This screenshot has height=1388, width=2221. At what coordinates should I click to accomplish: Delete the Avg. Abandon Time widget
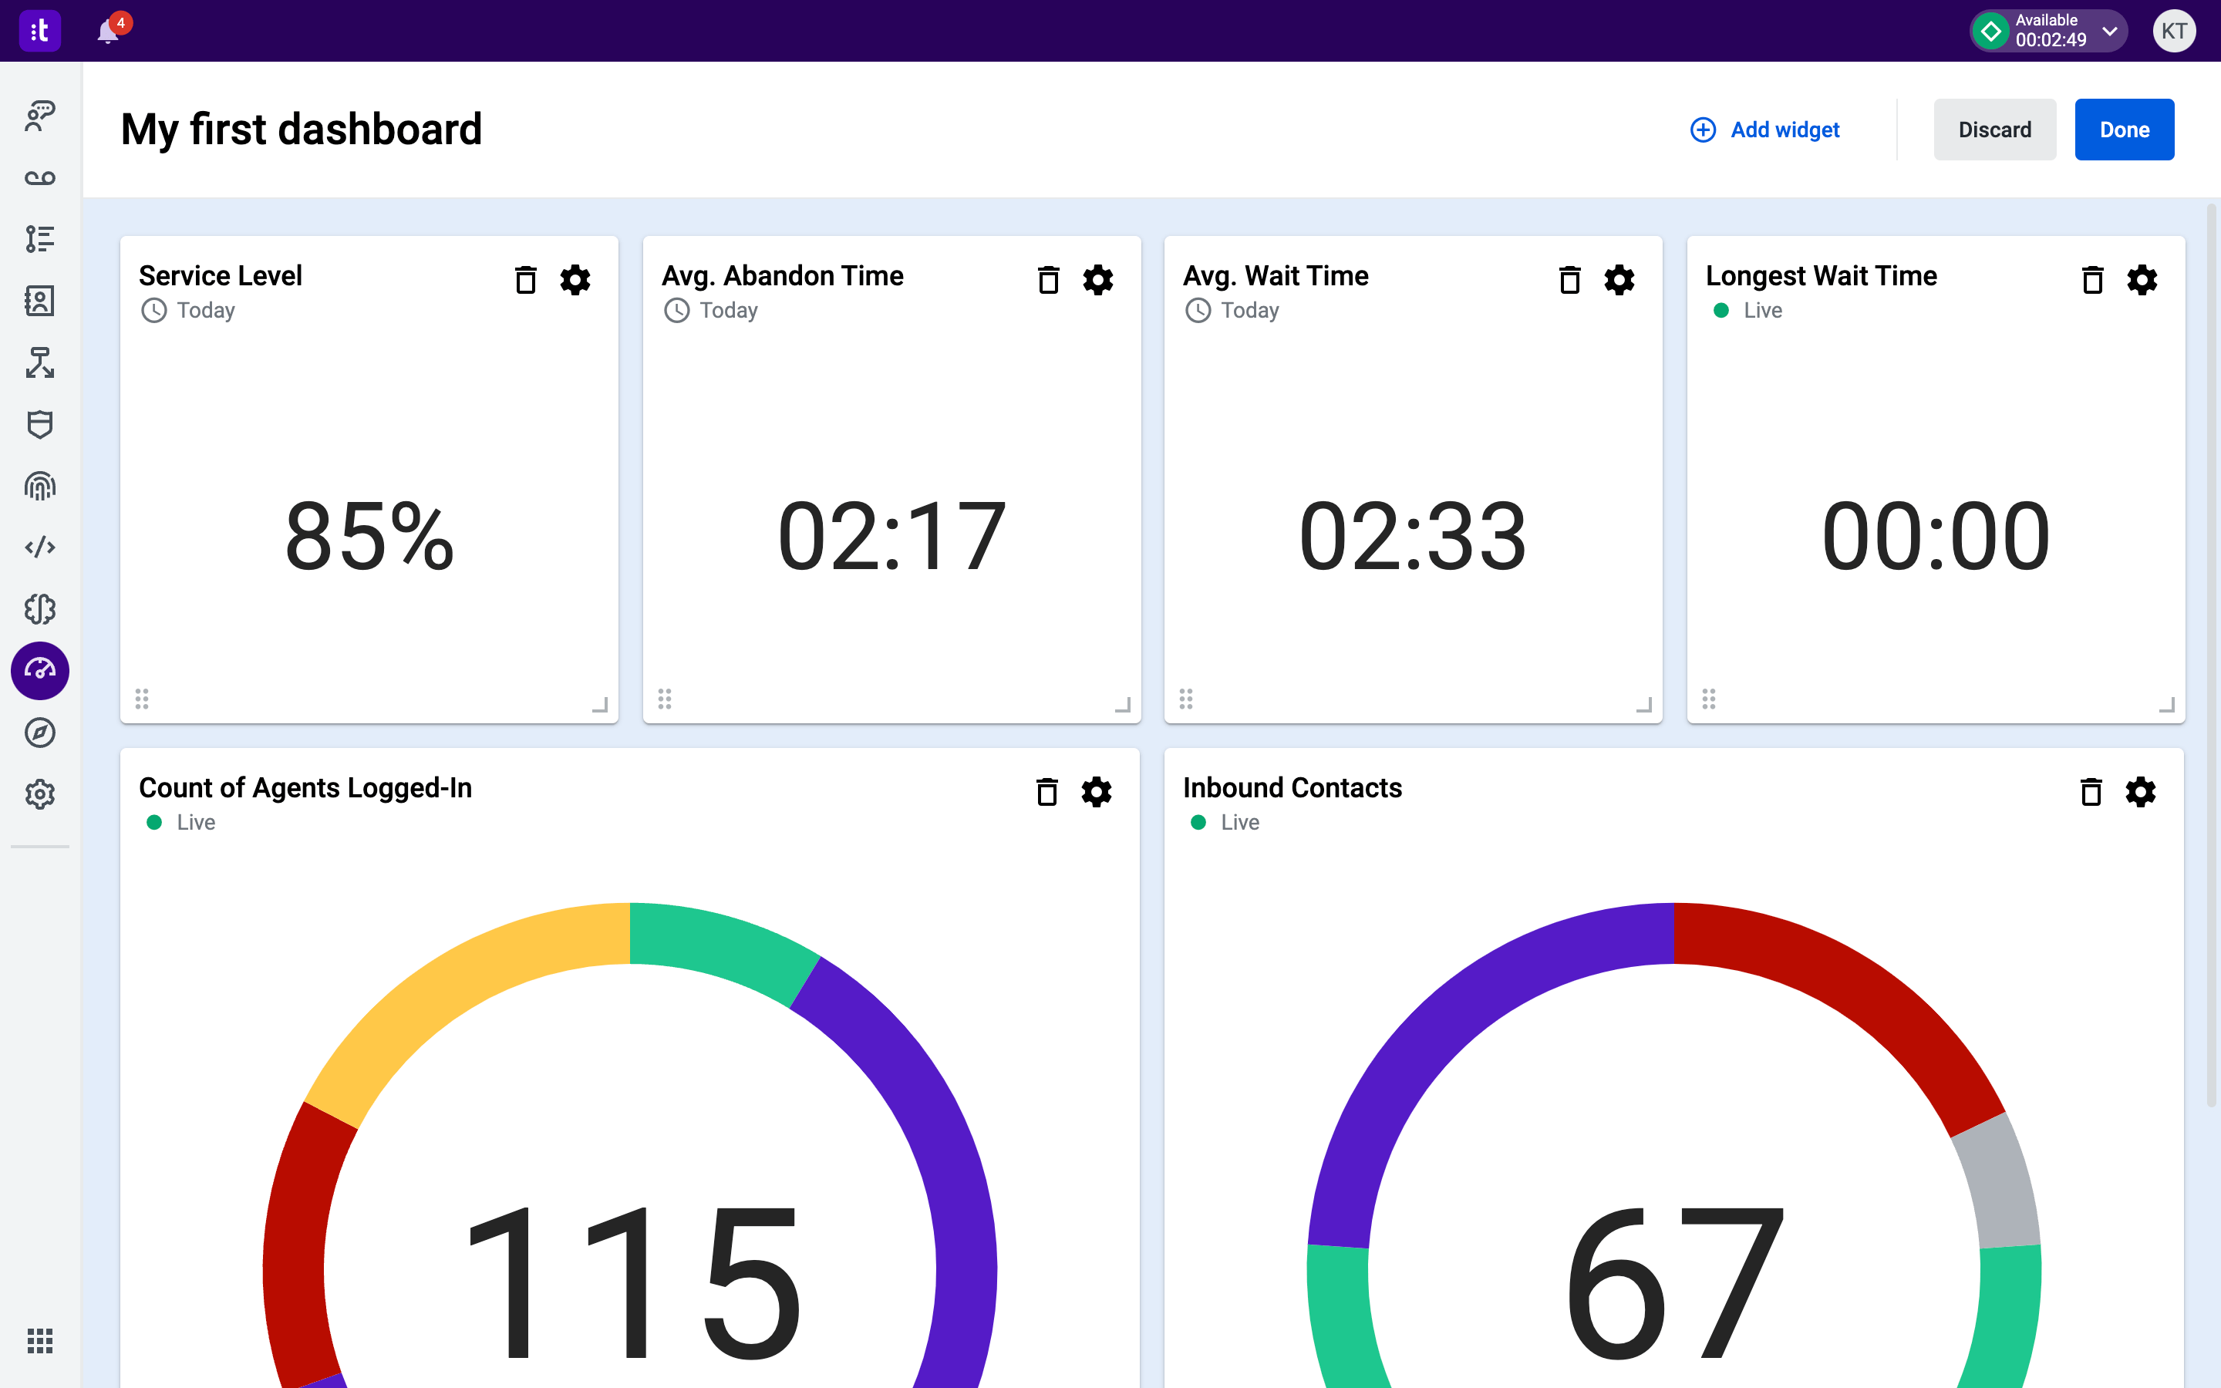click(1048, 280)
